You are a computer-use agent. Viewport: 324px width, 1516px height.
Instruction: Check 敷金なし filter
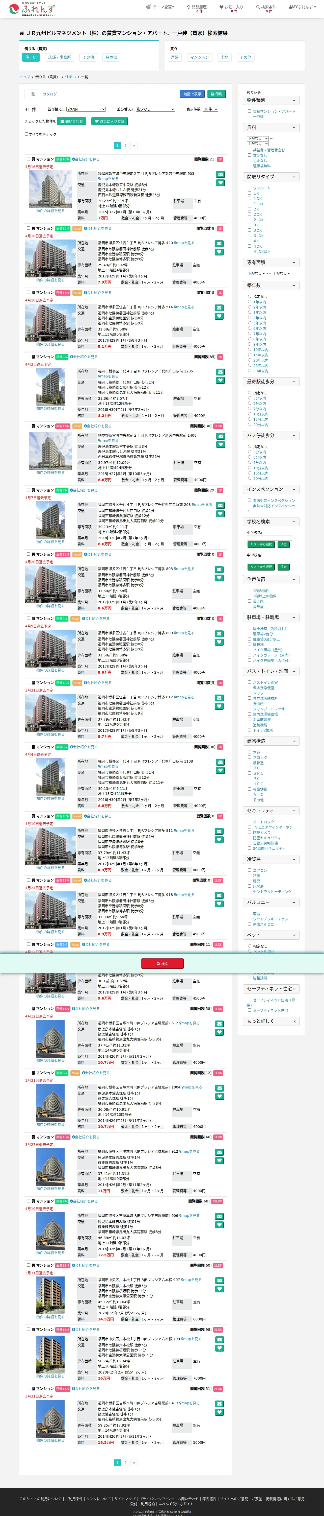tap(249, 155)
